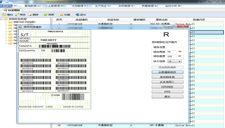
Task: Click the 标签模板 tab icon
Action: click(x=5, y=10)
